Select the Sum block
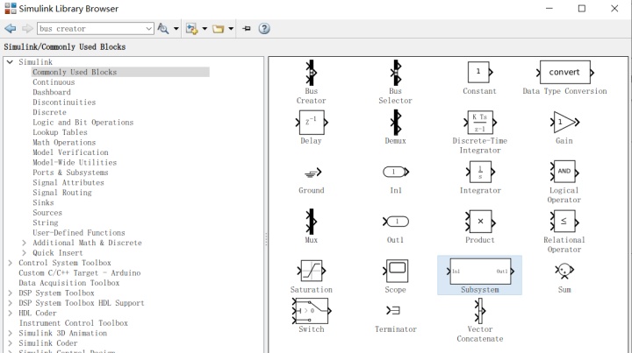The height and width of the screenshot is (353, 632). pos(564,271)
